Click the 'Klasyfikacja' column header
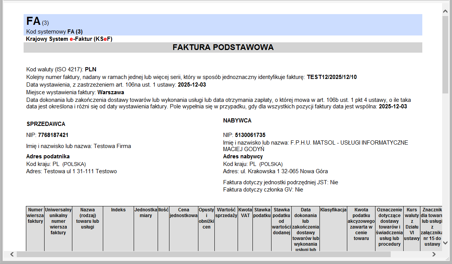The height and width of the screenshot is (264, 452). pyautogui.click(x=333, y=210)
